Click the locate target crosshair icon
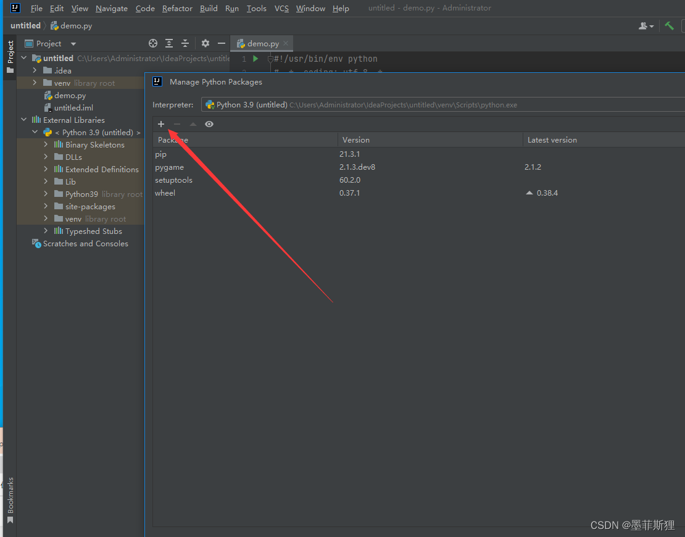This screenshot has height=537, width=685. click(x=153, y=43)
